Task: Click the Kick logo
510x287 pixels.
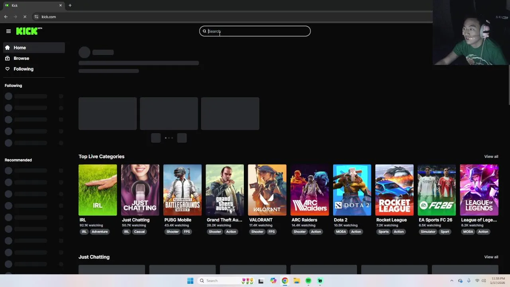Action: (x=29, y=31)
